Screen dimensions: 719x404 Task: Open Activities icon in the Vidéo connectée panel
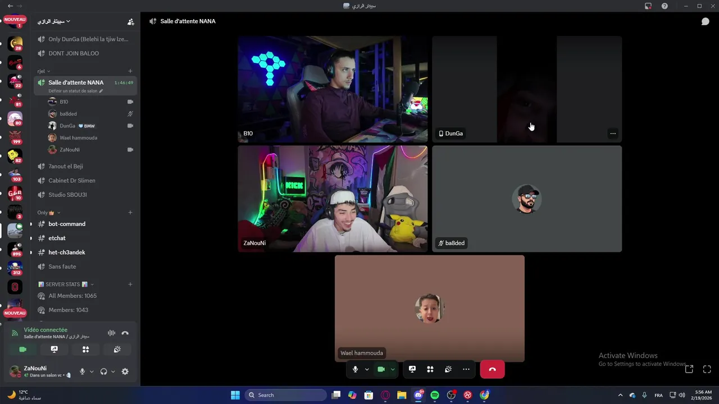[85, 349]
